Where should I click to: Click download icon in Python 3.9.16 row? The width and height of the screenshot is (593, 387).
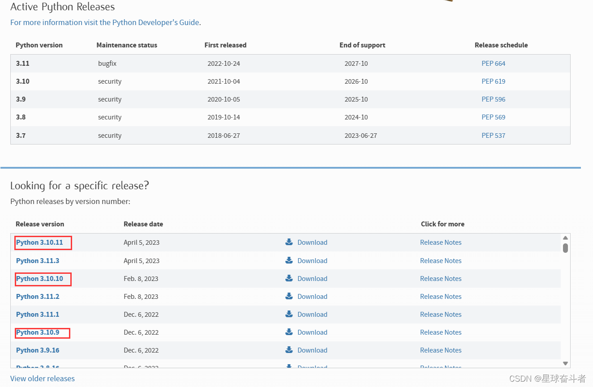coord(289,350)
